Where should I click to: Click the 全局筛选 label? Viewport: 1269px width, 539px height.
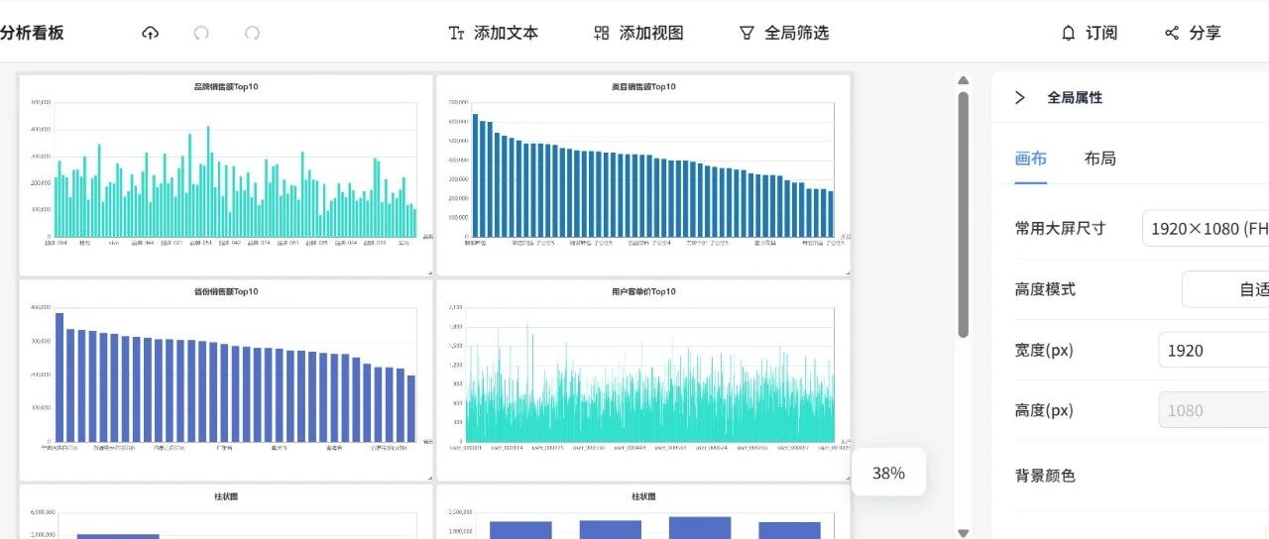pos(796,33)
